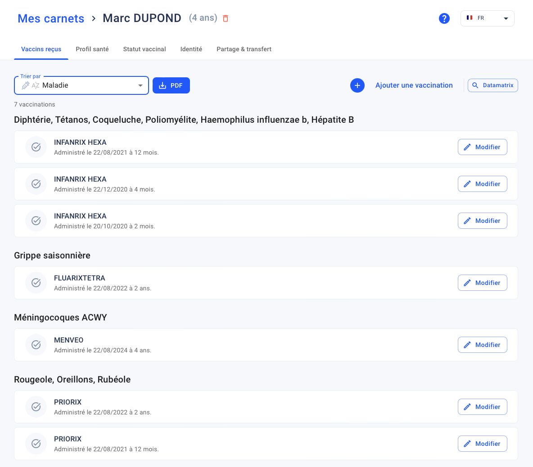Click checkmark icon of PRIORIX 22/08/2021
The width and height of the screenshot is (533, 467).
point(36,444)
